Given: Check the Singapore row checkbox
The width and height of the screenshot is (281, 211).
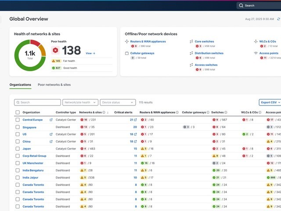Looking at the screenshot, I should click(x=18, y=127).
